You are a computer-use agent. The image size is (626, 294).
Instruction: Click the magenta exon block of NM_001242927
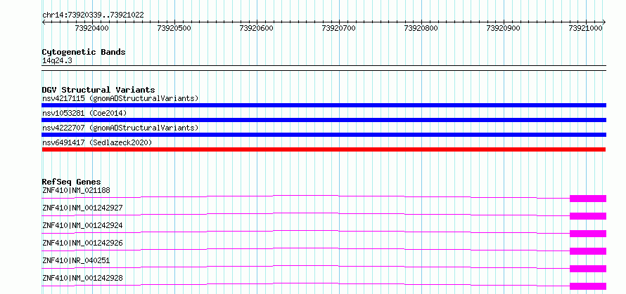pos(588,216)
